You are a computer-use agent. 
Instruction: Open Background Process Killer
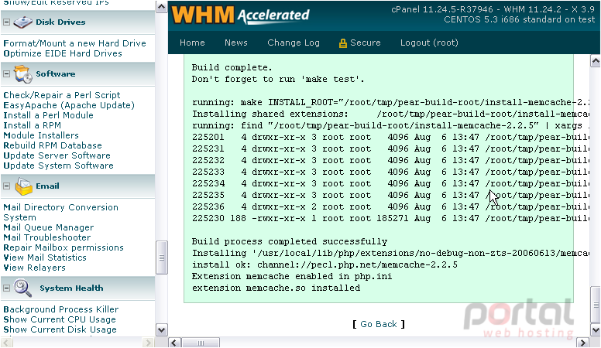tap(61, 309)
